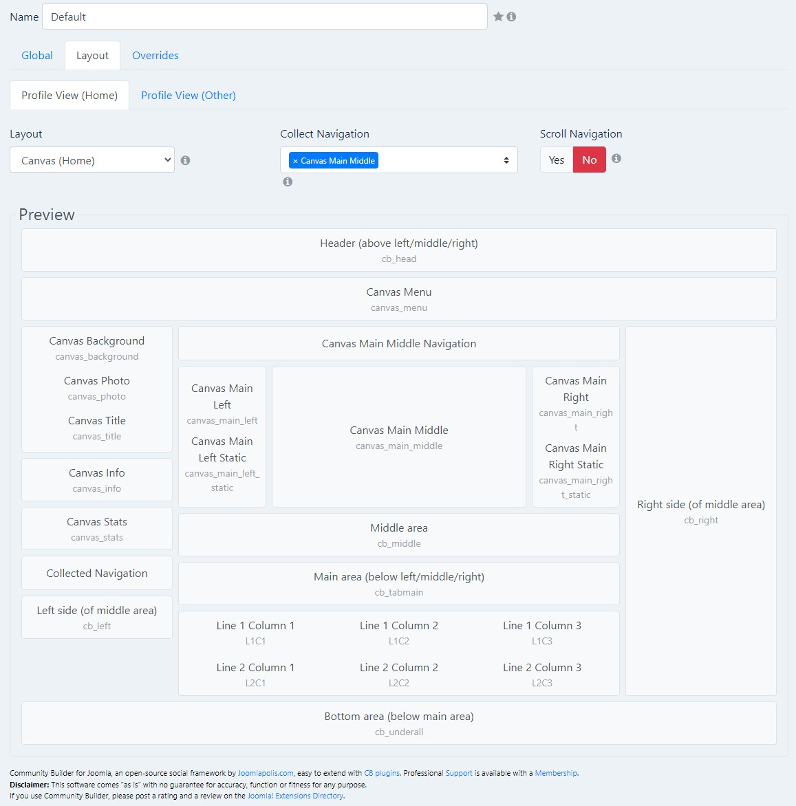Click the Name input field
This screenshot has width=796, height=806.
coord(265,17)
